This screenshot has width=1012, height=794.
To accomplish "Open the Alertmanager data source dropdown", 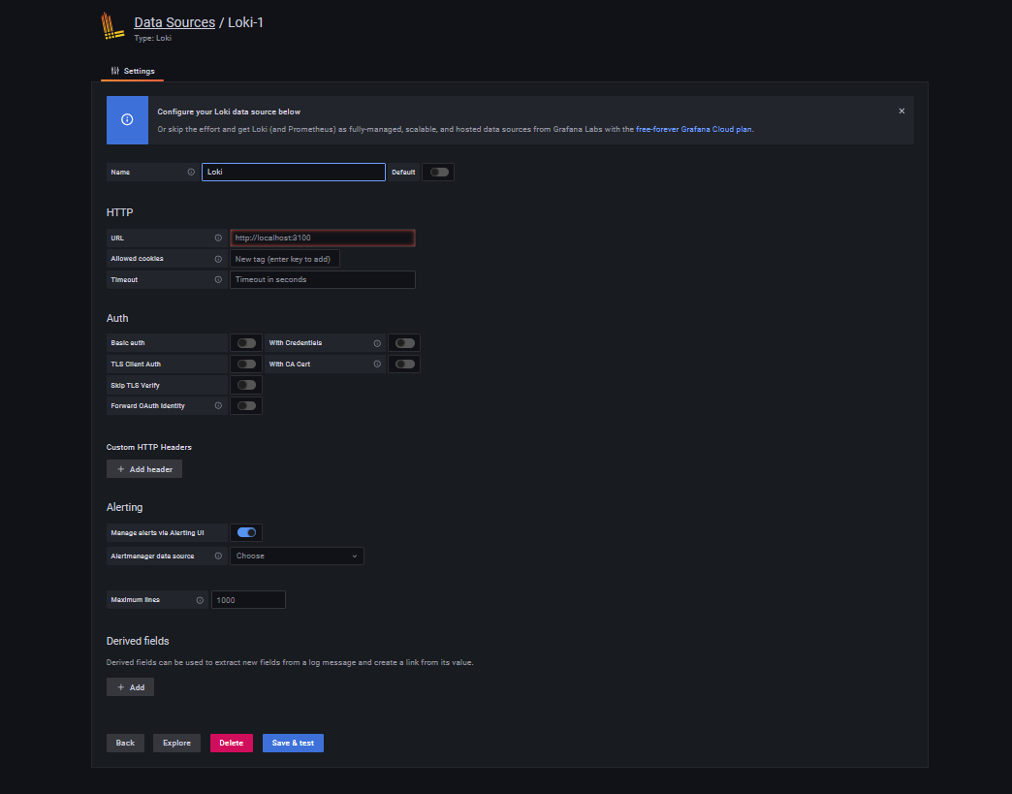I will [297, 556].
